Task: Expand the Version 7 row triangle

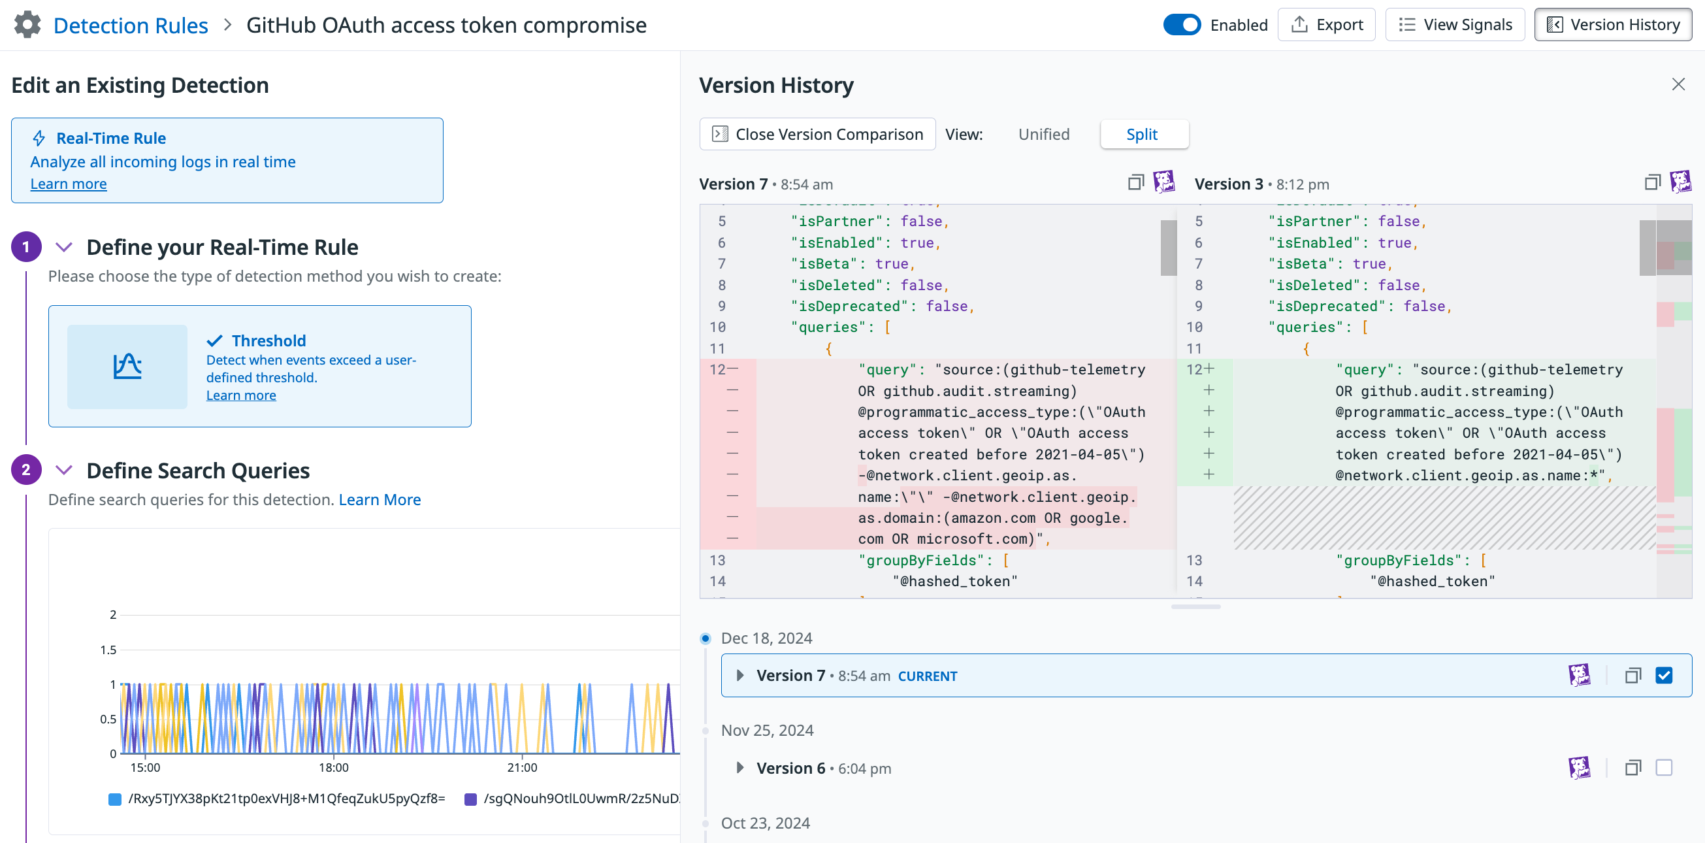Action: coord(740,676)
